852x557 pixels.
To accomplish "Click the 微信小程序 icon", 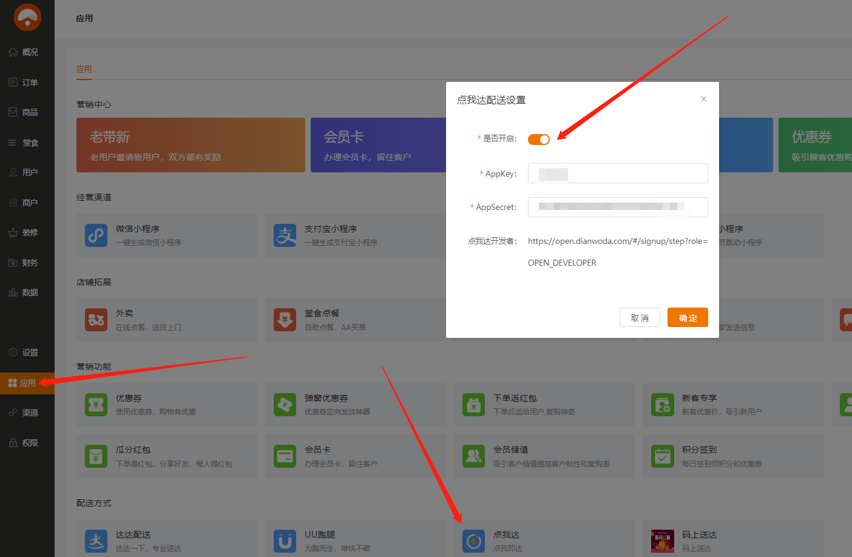I will (96, 235).
